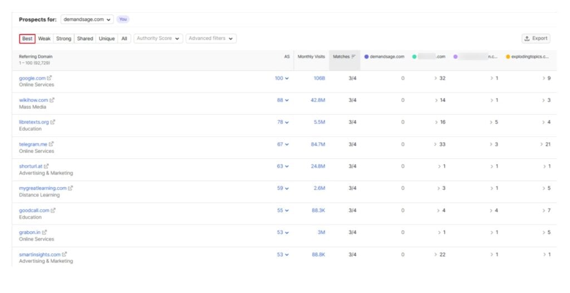Expand authority score 59 for mygreatlearning.com

pos(283,188)
